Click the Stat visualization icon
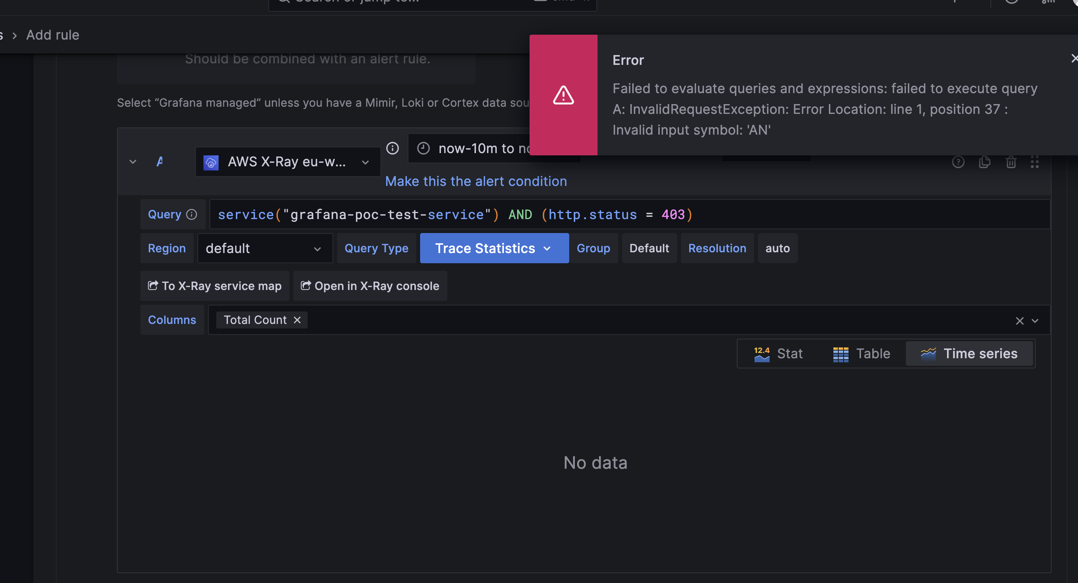 point(762,353)
